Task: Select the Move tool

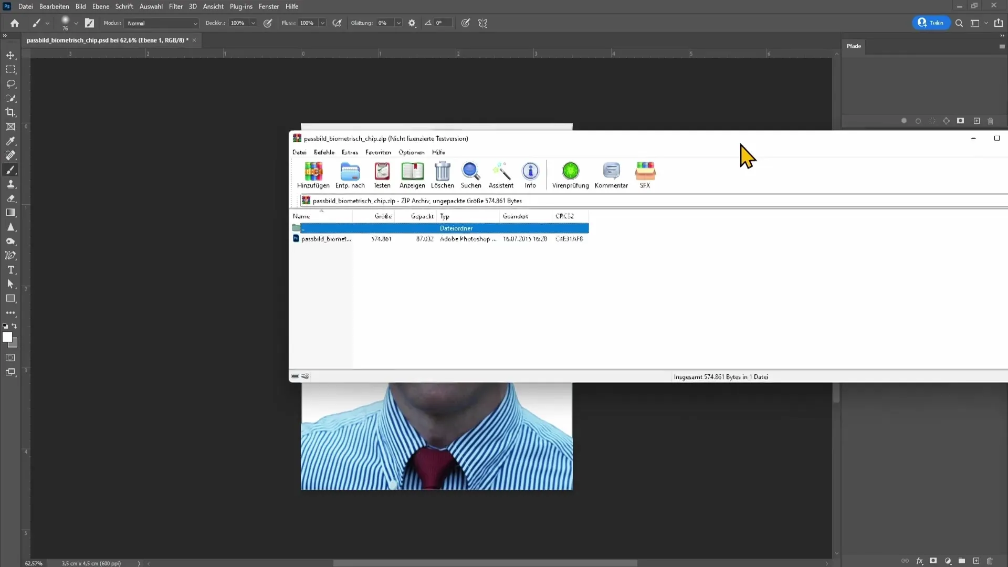Action: coord(10,55)
